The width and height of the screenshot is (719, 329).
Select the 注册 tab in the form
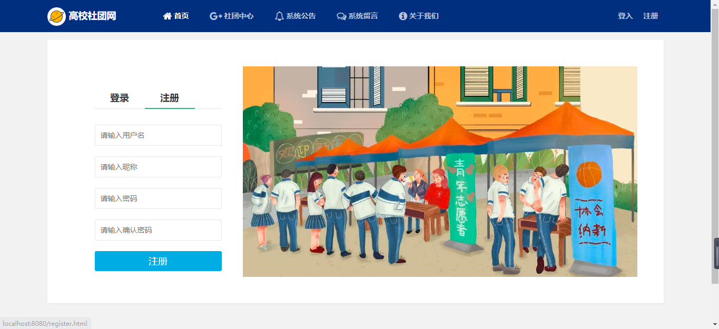tap(170, 98)
